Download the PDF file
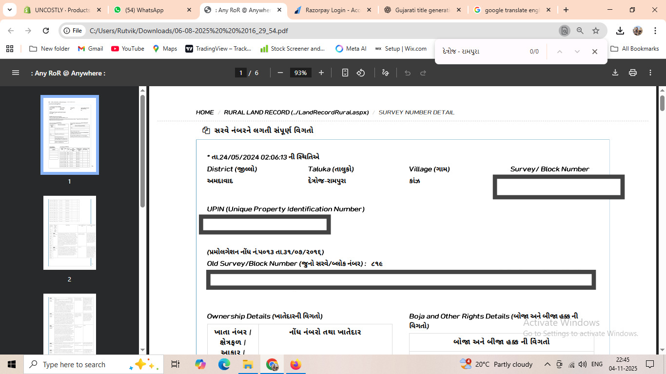 615,73
